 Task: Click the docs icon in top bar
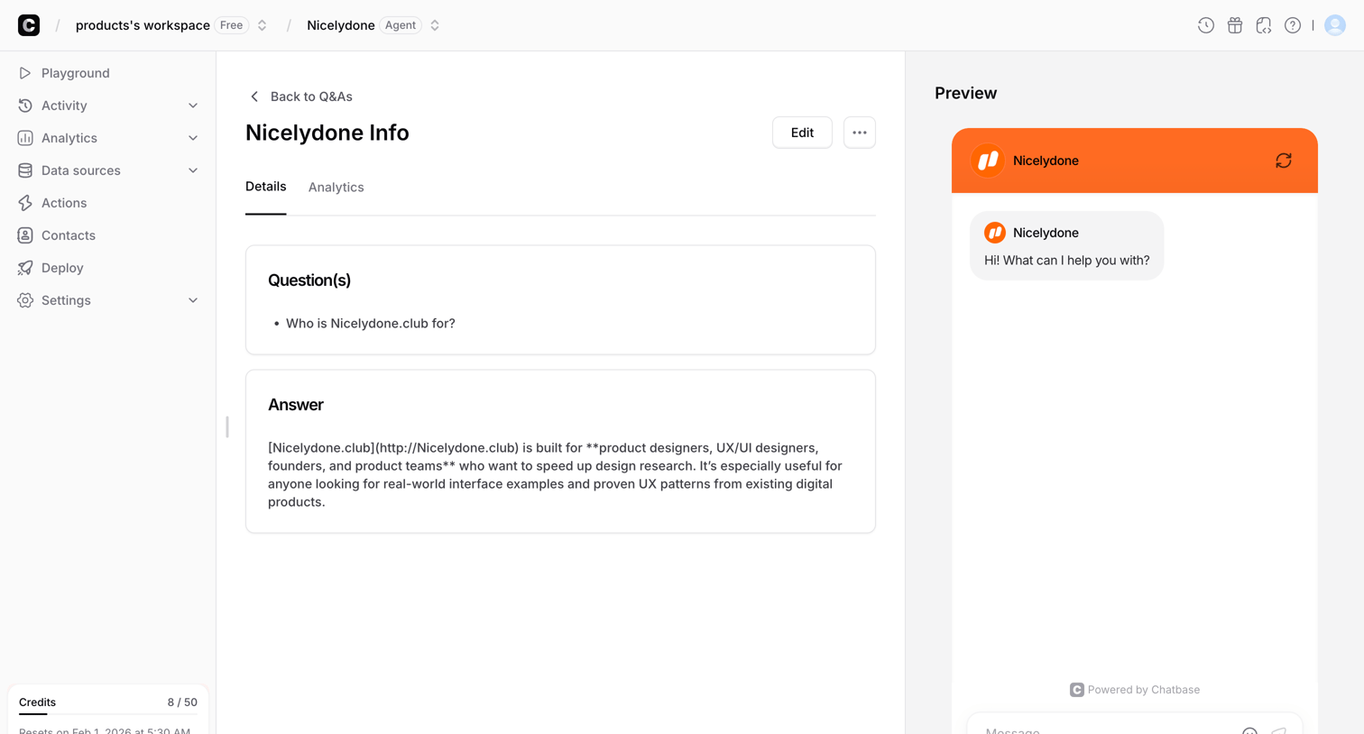[1263, 25]
